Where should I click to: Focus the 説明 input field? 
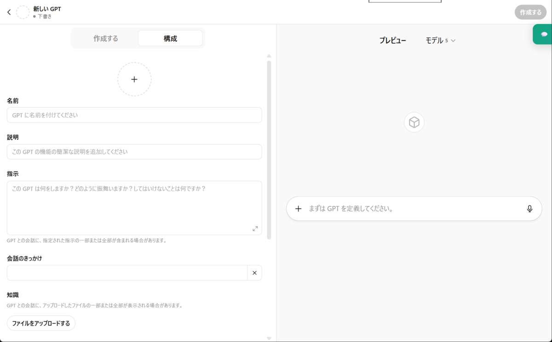[134, 152]
